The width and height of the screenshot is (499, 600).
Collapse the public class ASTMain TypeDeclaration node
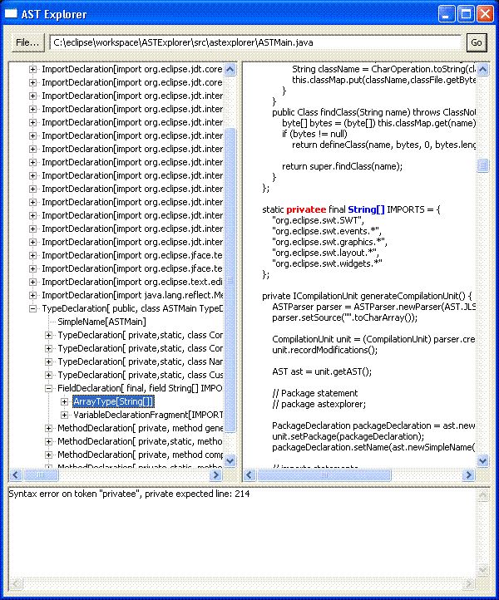[x=33, y=308]
